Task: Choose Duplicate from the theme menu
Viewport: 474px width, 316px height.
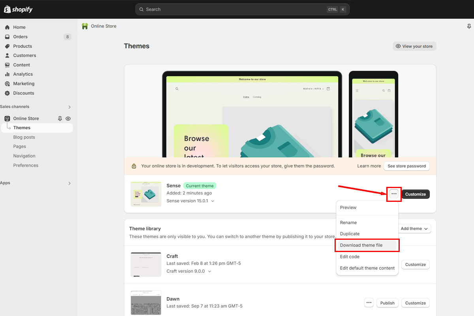Action: pyautogui.click(x=367, y=234)
